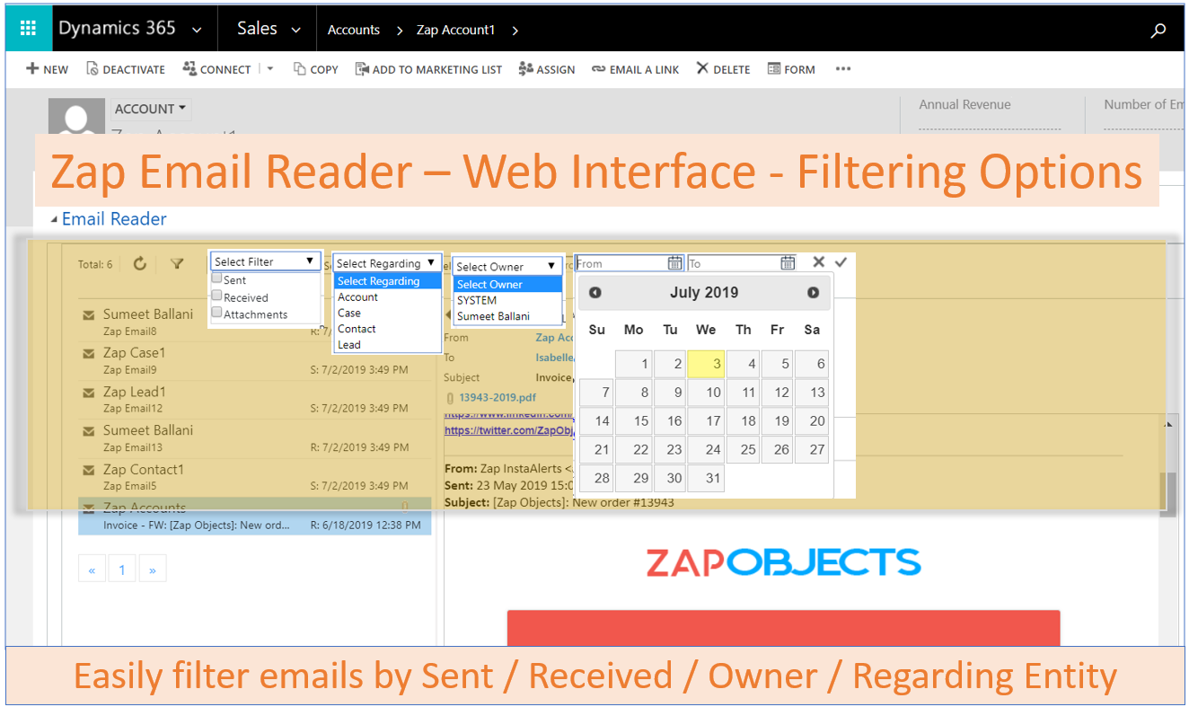Screen dimensions: 1189x707
Task: Open the From date calendar icon
Action: (675, 263)
